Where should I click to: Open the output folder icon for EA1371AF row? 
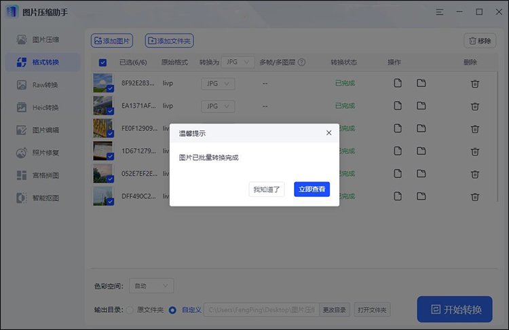click(421, 106)
